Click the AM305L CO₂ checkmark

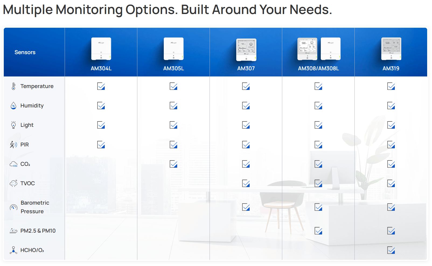click(x=173, y=164)
